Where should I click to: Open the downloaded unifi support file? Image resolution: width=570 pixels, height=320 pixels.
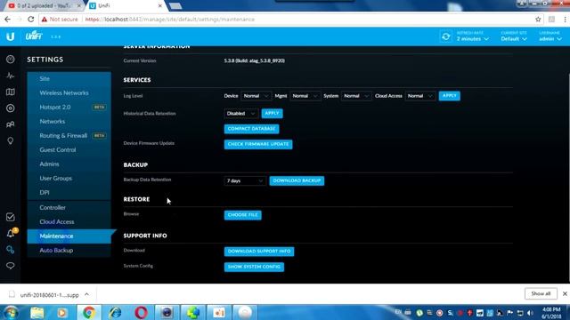[x=50, y=295]
